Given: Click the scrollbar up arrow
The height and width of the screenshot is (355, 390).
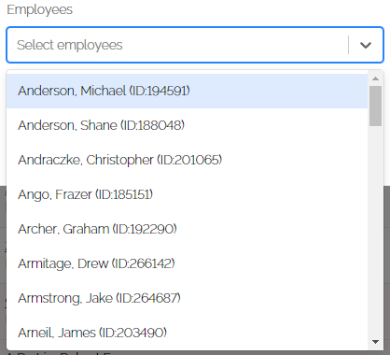Looking at the screenshot, I should tap(375, 78).
